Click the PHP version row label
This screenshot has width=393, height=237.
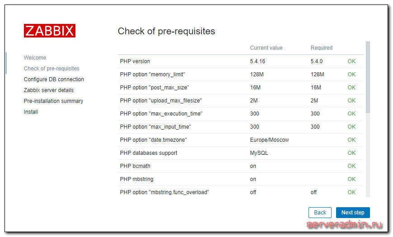[135, 61]
